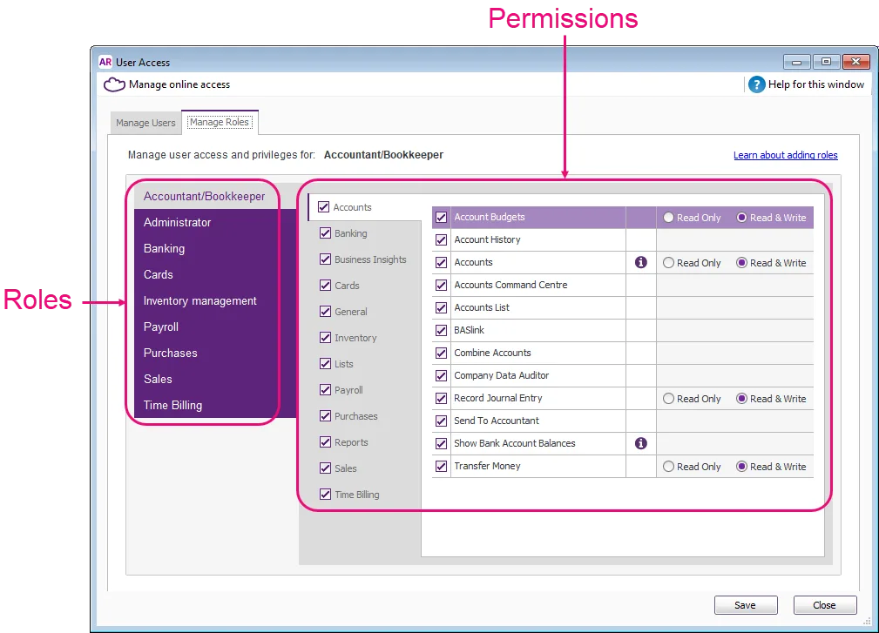Uncheck the Record Journal Entry permission

point(441,398)
